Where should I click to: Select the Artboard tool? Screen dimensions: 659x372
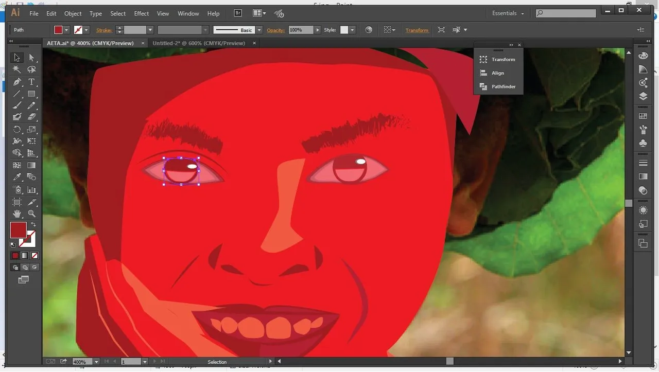tap(17, 202)
